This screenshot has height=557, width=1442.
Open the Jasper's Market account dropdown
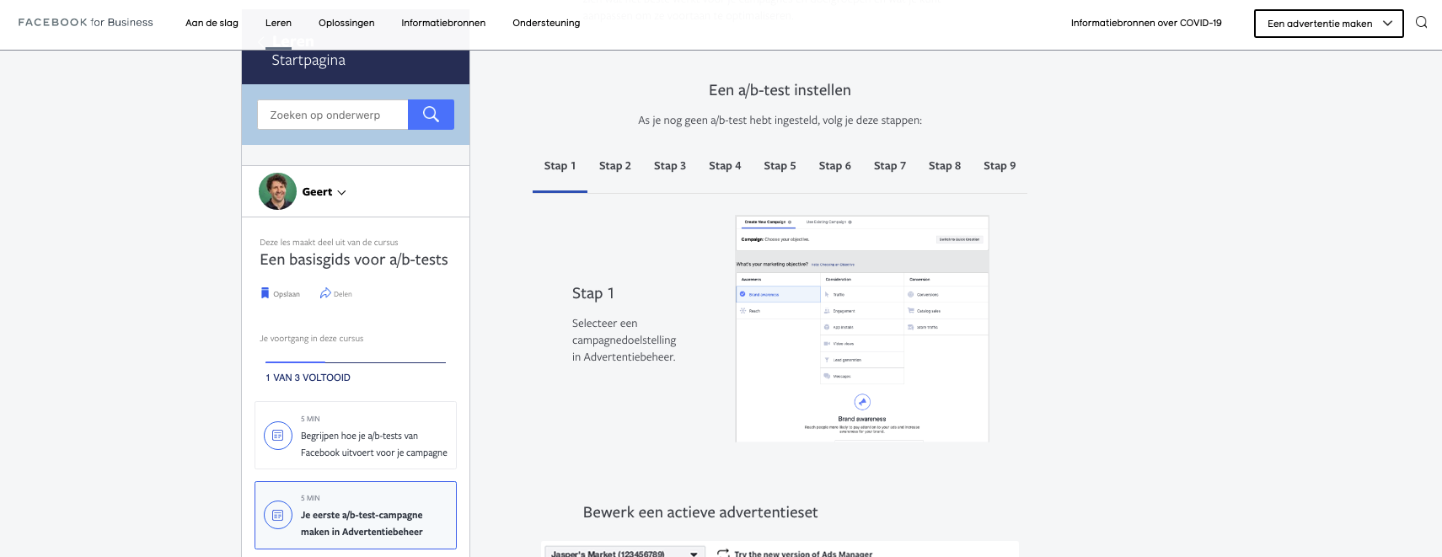[x=624, y=553]
